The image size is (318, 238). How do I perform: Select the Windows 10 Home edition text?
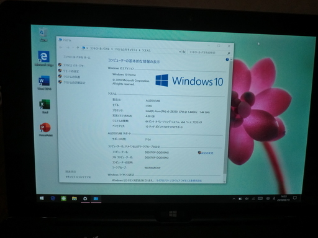coord(124,74)
